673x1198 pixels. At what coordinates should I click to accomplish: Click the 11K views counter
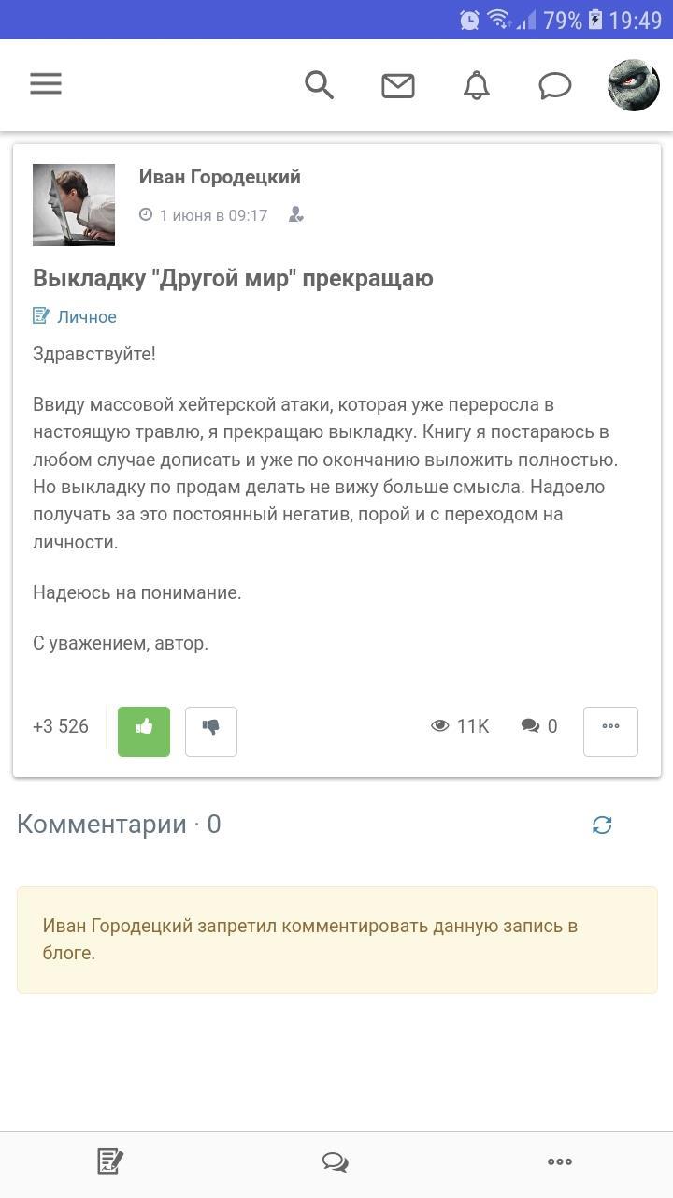coord(460,726)
